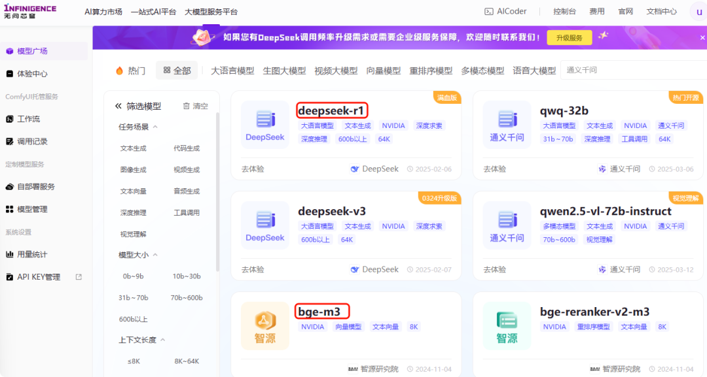Screen dimensions: 707x377
Task: Open 文档中心 in top navigation
Action: (661, 12)
